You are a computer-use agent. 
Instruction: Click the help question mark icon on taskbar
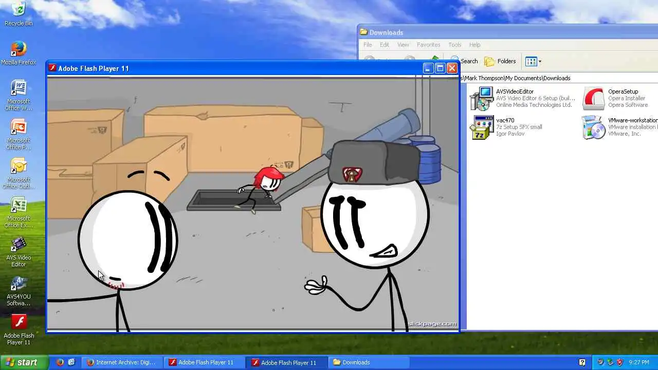pos(582,362)
